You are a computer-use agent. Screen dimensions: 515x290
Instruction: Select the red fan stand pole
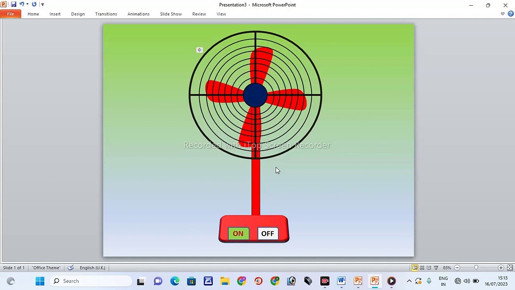[256, 187]
